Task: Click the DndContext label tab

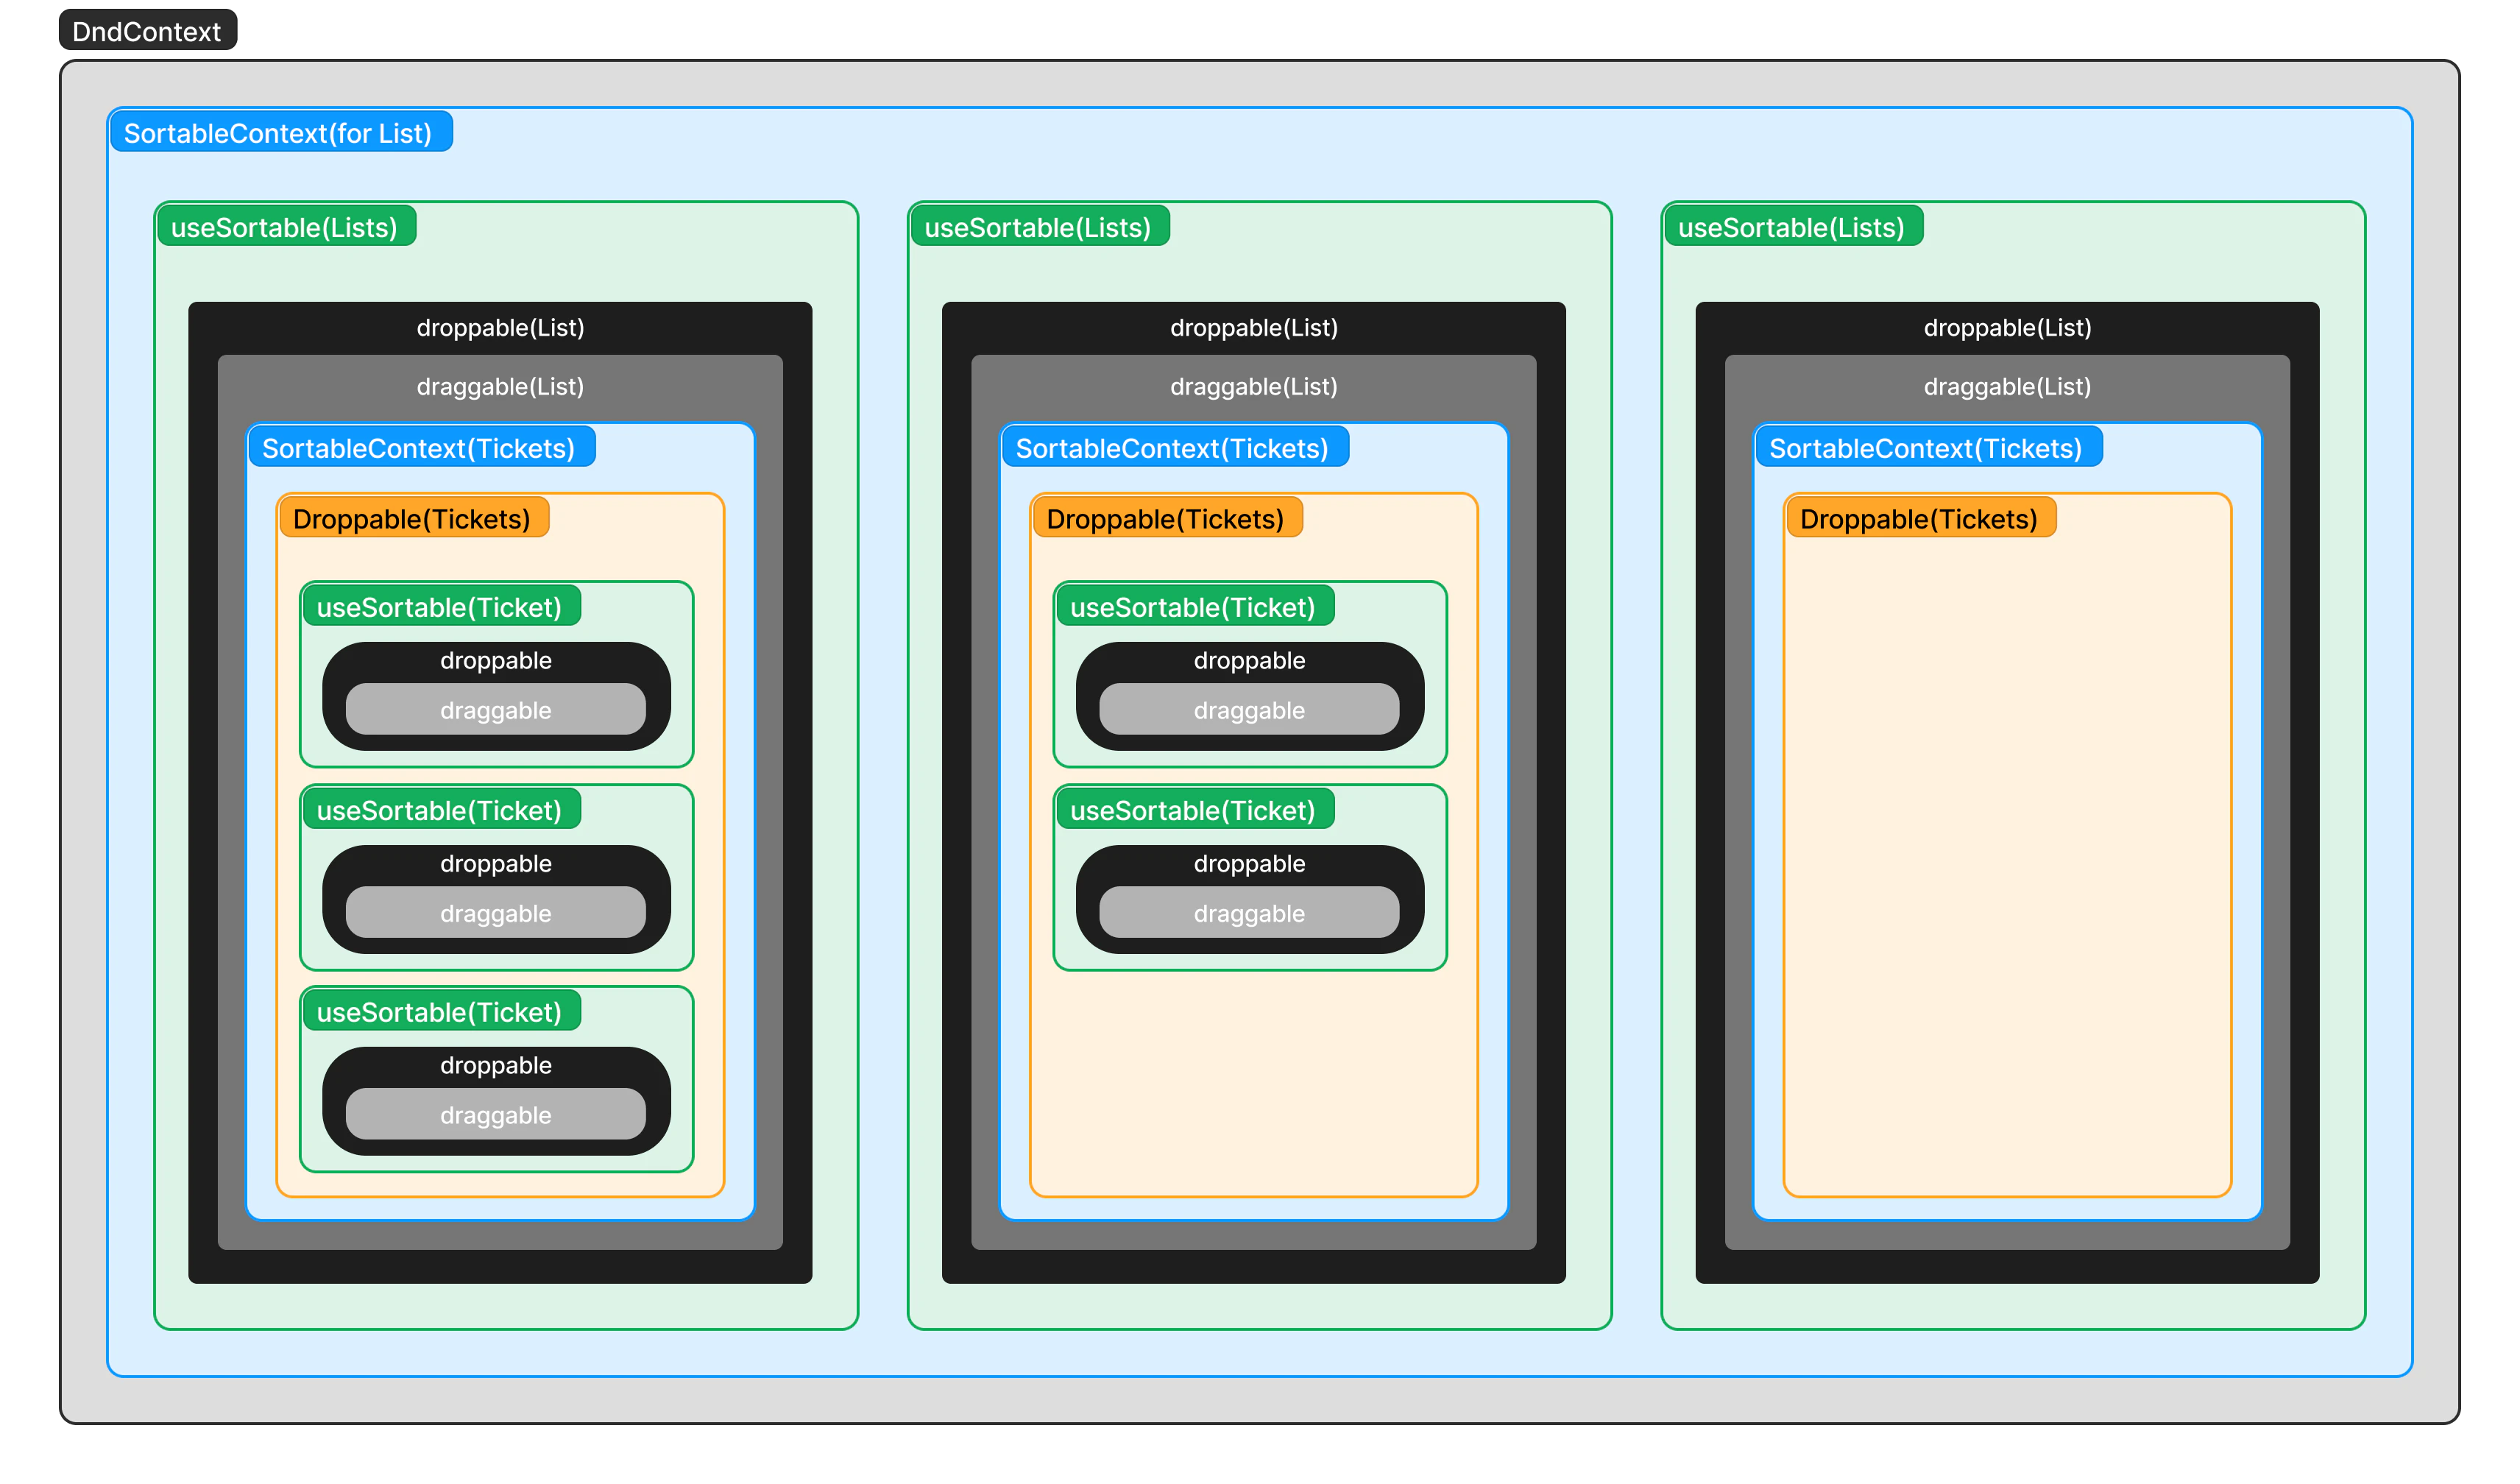Action: (x=147, y=32)
